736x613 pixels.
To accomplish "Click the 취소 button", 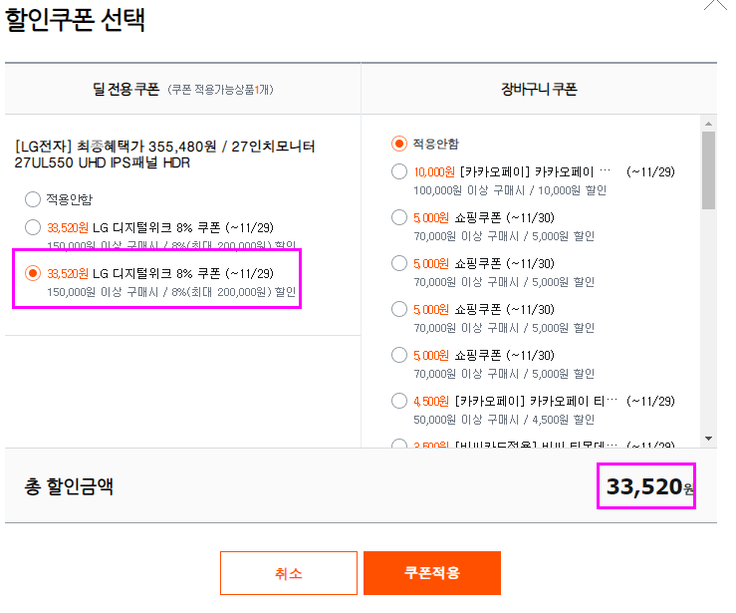I will click(x=289, y=573).
